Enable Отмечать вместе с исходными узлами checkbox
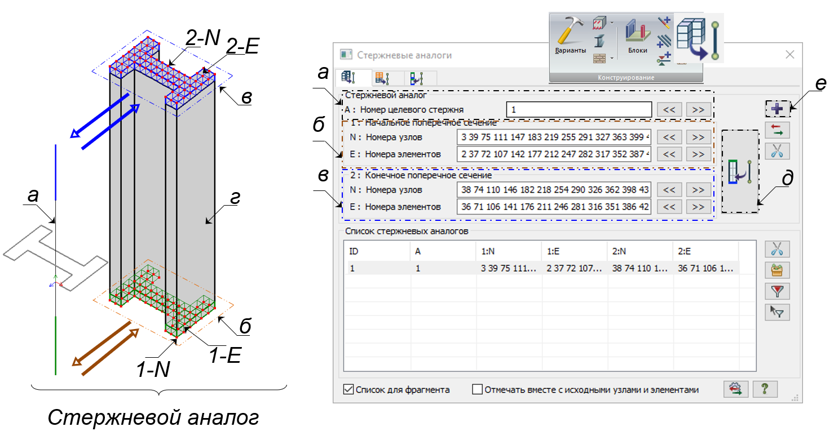834x440 pixels. click(477, 389)
